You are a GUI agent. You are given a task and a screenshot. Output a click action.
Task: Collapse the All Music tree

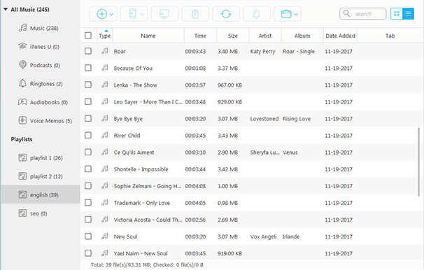6,10
